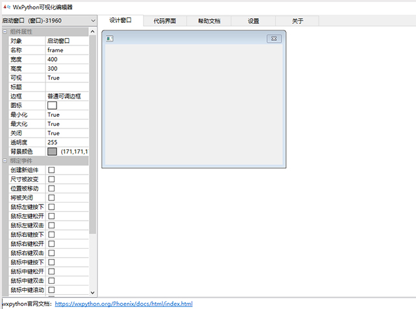Viewport: 416px width, 309px height.
Task: Enable the 鼠标右键按下 event checkbox
Action: [x=51, y=234]
